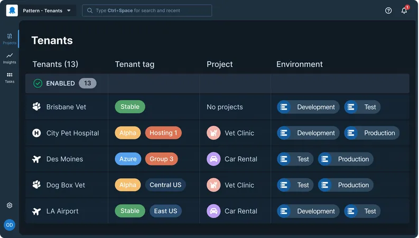Screen dimensions: 419x238
Task: Select the Production environment chip for Des Moines
Action: click(x=346, y=159)
